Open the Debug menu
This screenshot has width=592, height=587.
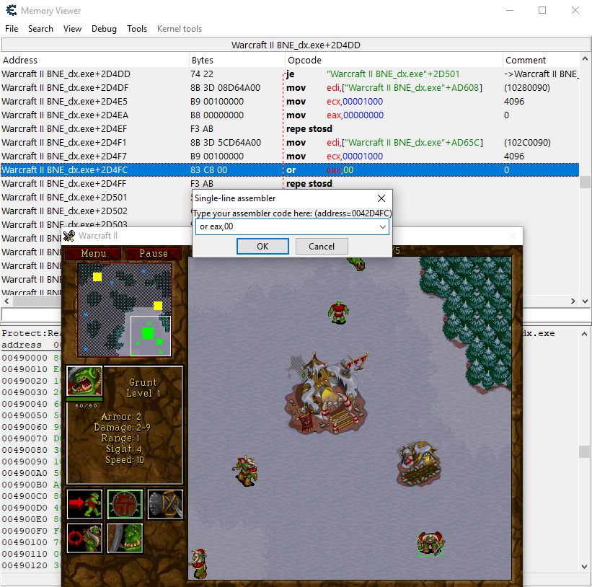pyautogui.click(x=104, y=29)
